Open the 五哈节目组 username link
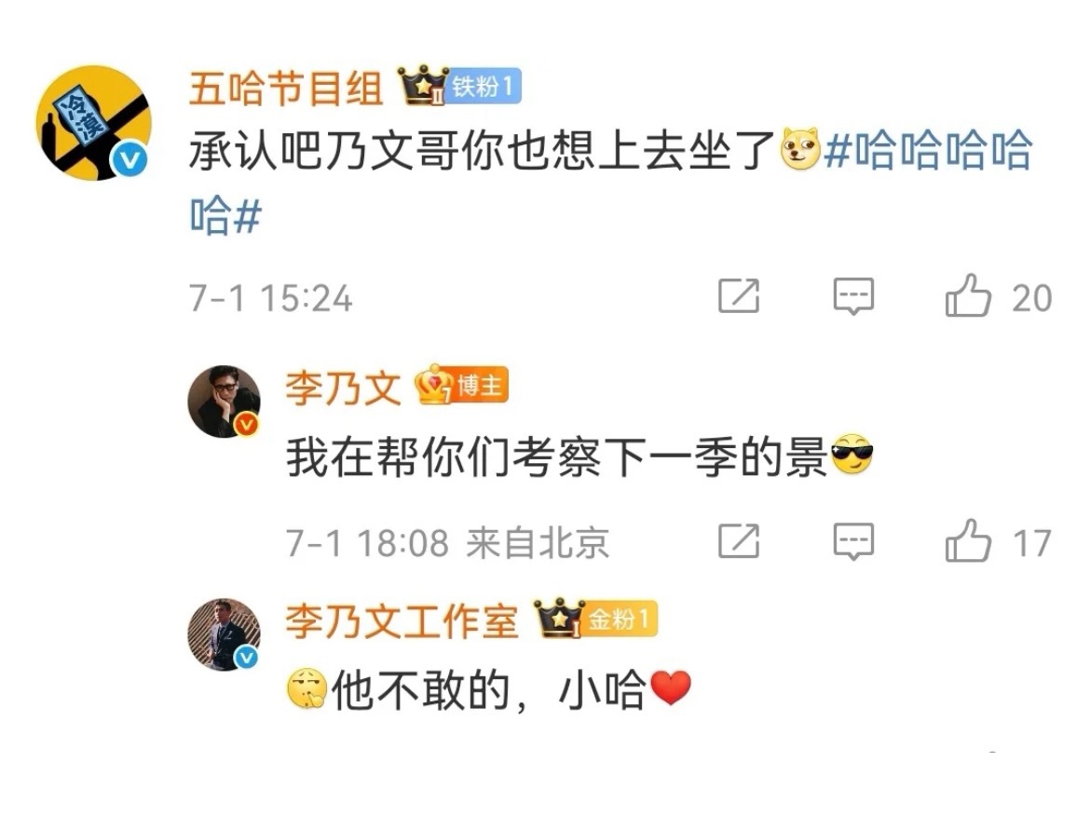 tap(286, 89)
